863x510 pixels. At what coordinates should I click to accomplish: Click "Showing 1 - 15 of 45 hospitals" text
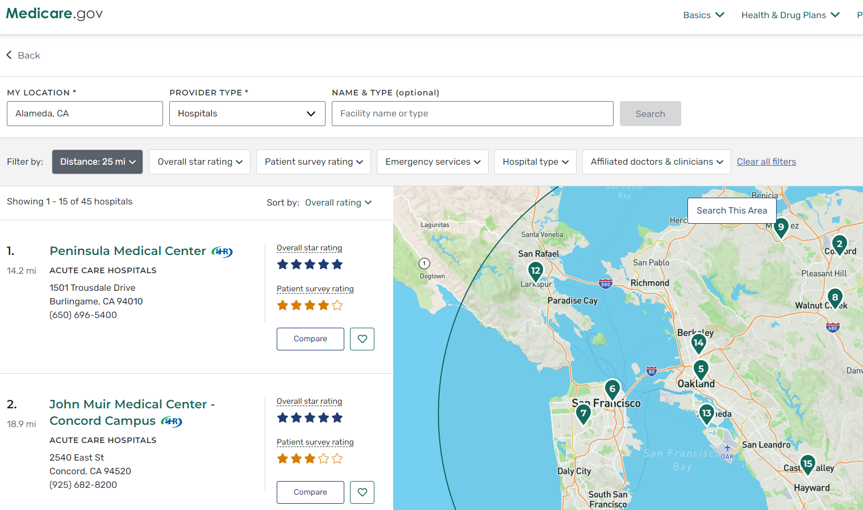69,202
